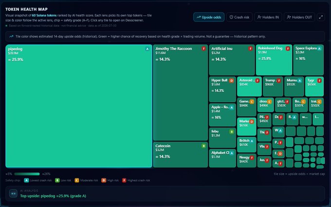
Task: Click the F grade chip on Tygr
Action: (x=319, y=80)
